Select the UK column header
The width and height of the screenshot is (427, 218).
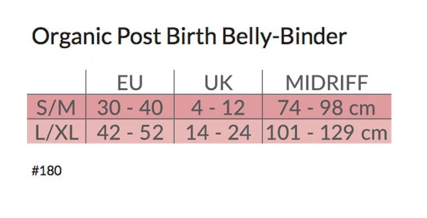pos(219,83)
